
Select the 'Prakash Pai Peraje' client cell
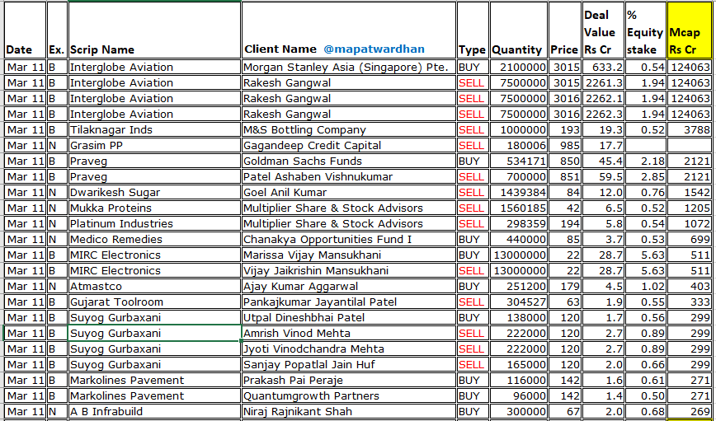[349, 380]
